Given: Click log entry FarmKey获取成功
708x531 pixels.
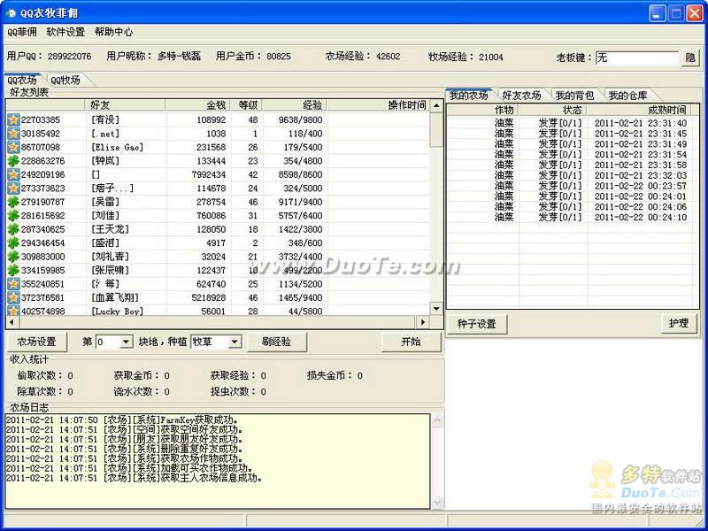Looking at the screenshot, I should (123, 419).
